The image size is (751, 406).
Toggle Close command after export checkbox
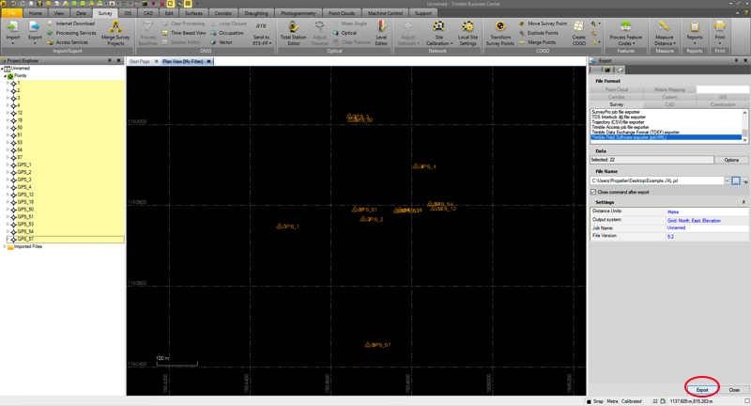click(x=594, y=192)
